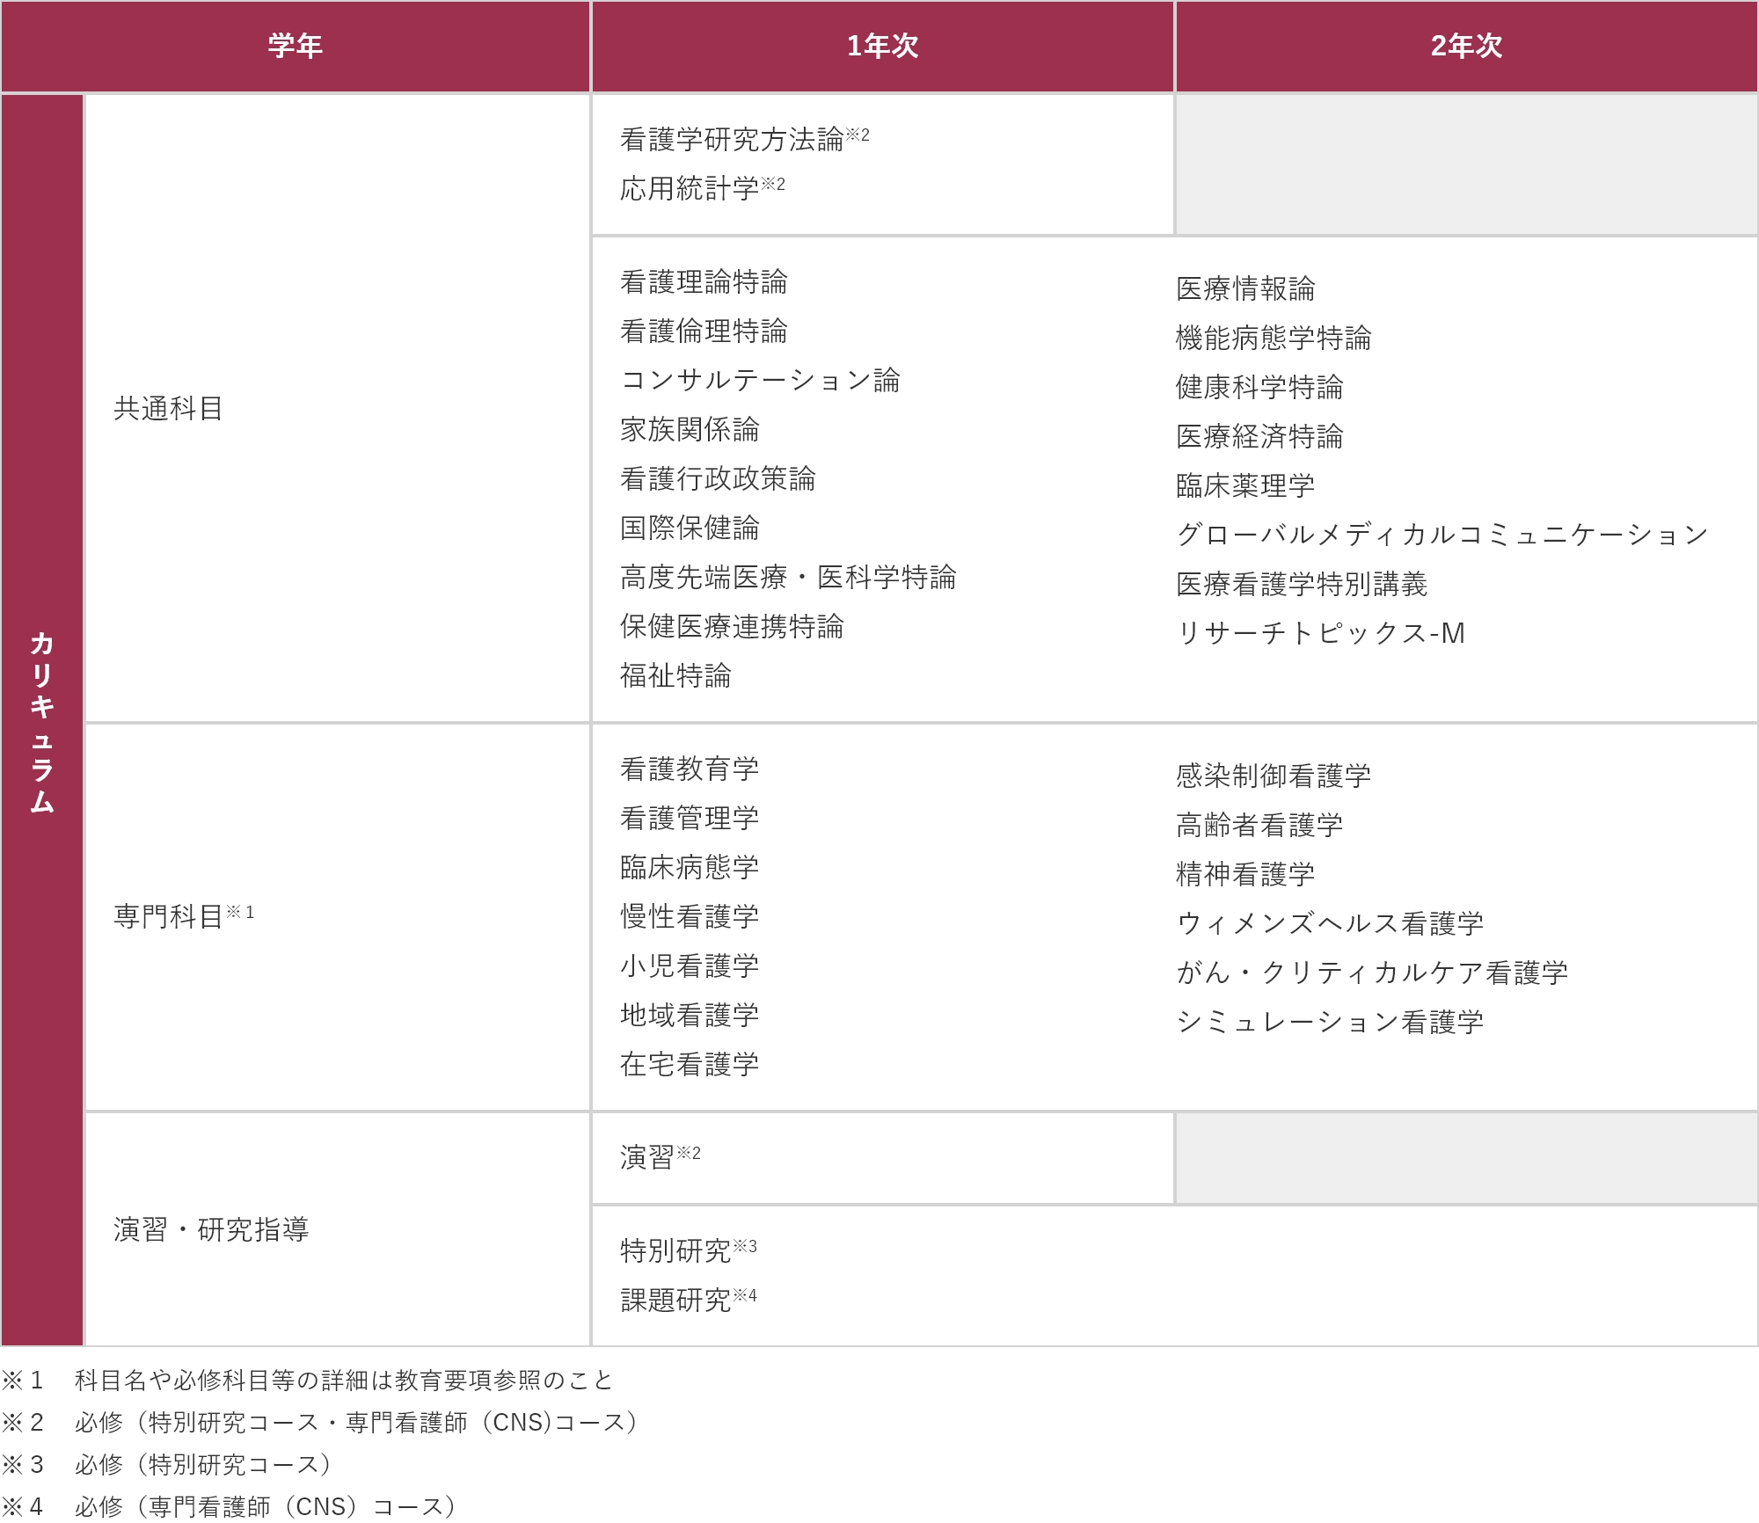Image resolution: width=1759 pixels, height=1523 pixels.
Task: Click 在宅看護学 entry
Action: [690, 1065]
